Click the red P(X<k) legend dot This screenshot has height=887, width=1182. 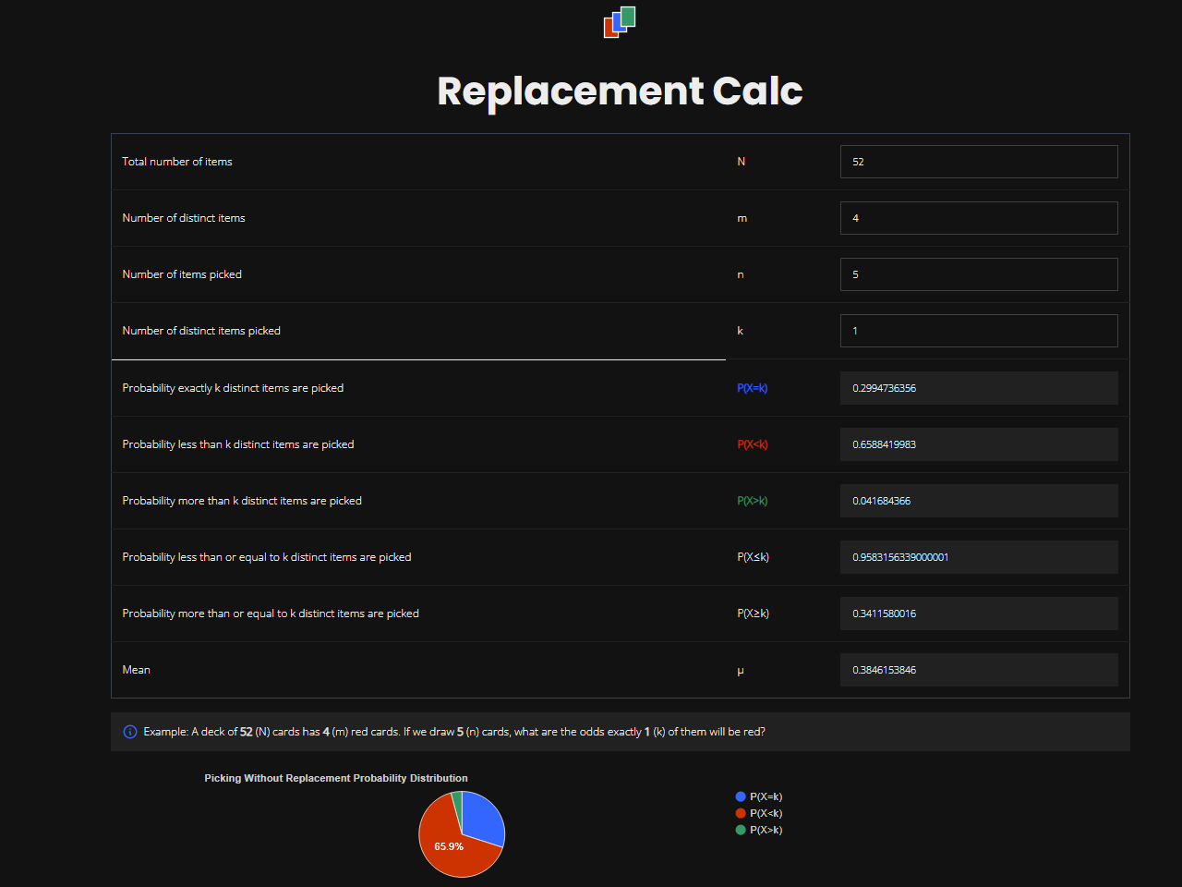741,813
